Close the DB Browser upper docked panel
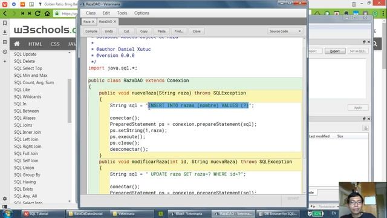The width and height of the screenshot is (387, 218). pyautogui.click(x=369, y=42)
